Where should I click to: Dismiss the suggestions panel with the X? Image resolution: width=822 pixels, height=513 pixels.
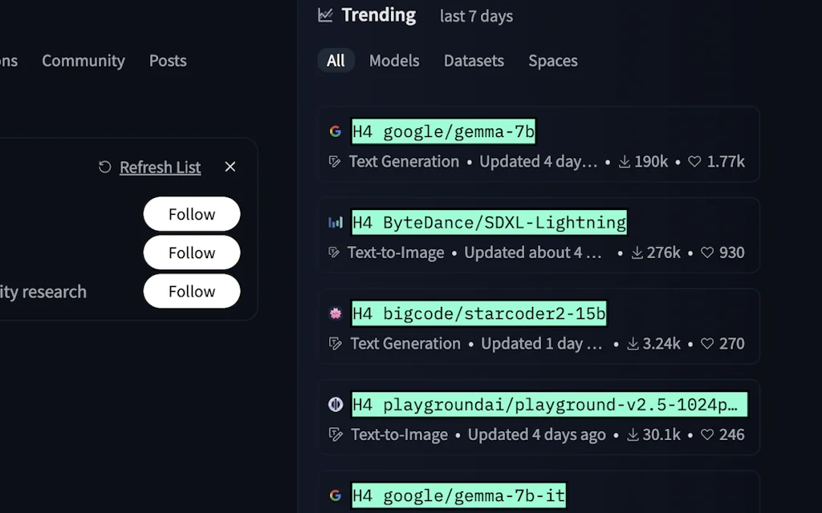[230, 167]
